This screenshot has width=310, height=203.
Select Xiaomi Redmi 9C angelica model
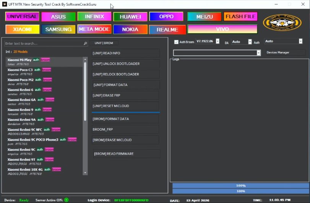tap(44, 152)
